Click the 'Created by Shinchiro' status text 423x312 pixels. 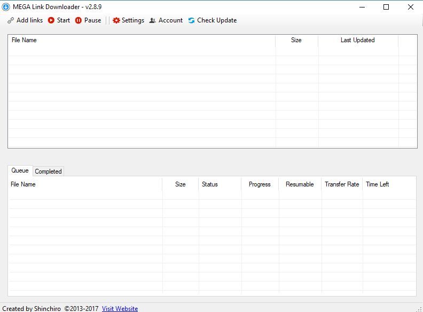32,308
